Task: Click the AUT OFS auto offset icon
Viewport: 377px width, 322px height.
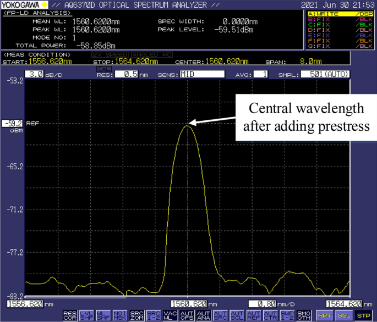Action: [185, 315]
